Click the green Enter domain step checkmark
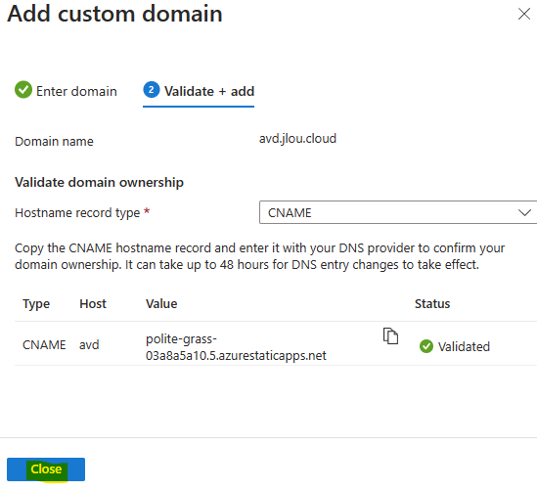The image size is (537, 490). [23, 90]
